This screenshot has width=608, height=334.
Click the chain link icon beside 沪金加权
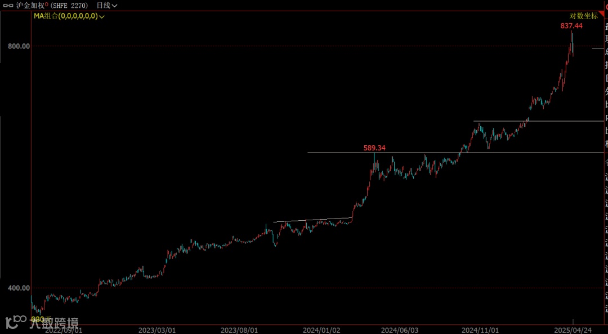click(8, 6)
